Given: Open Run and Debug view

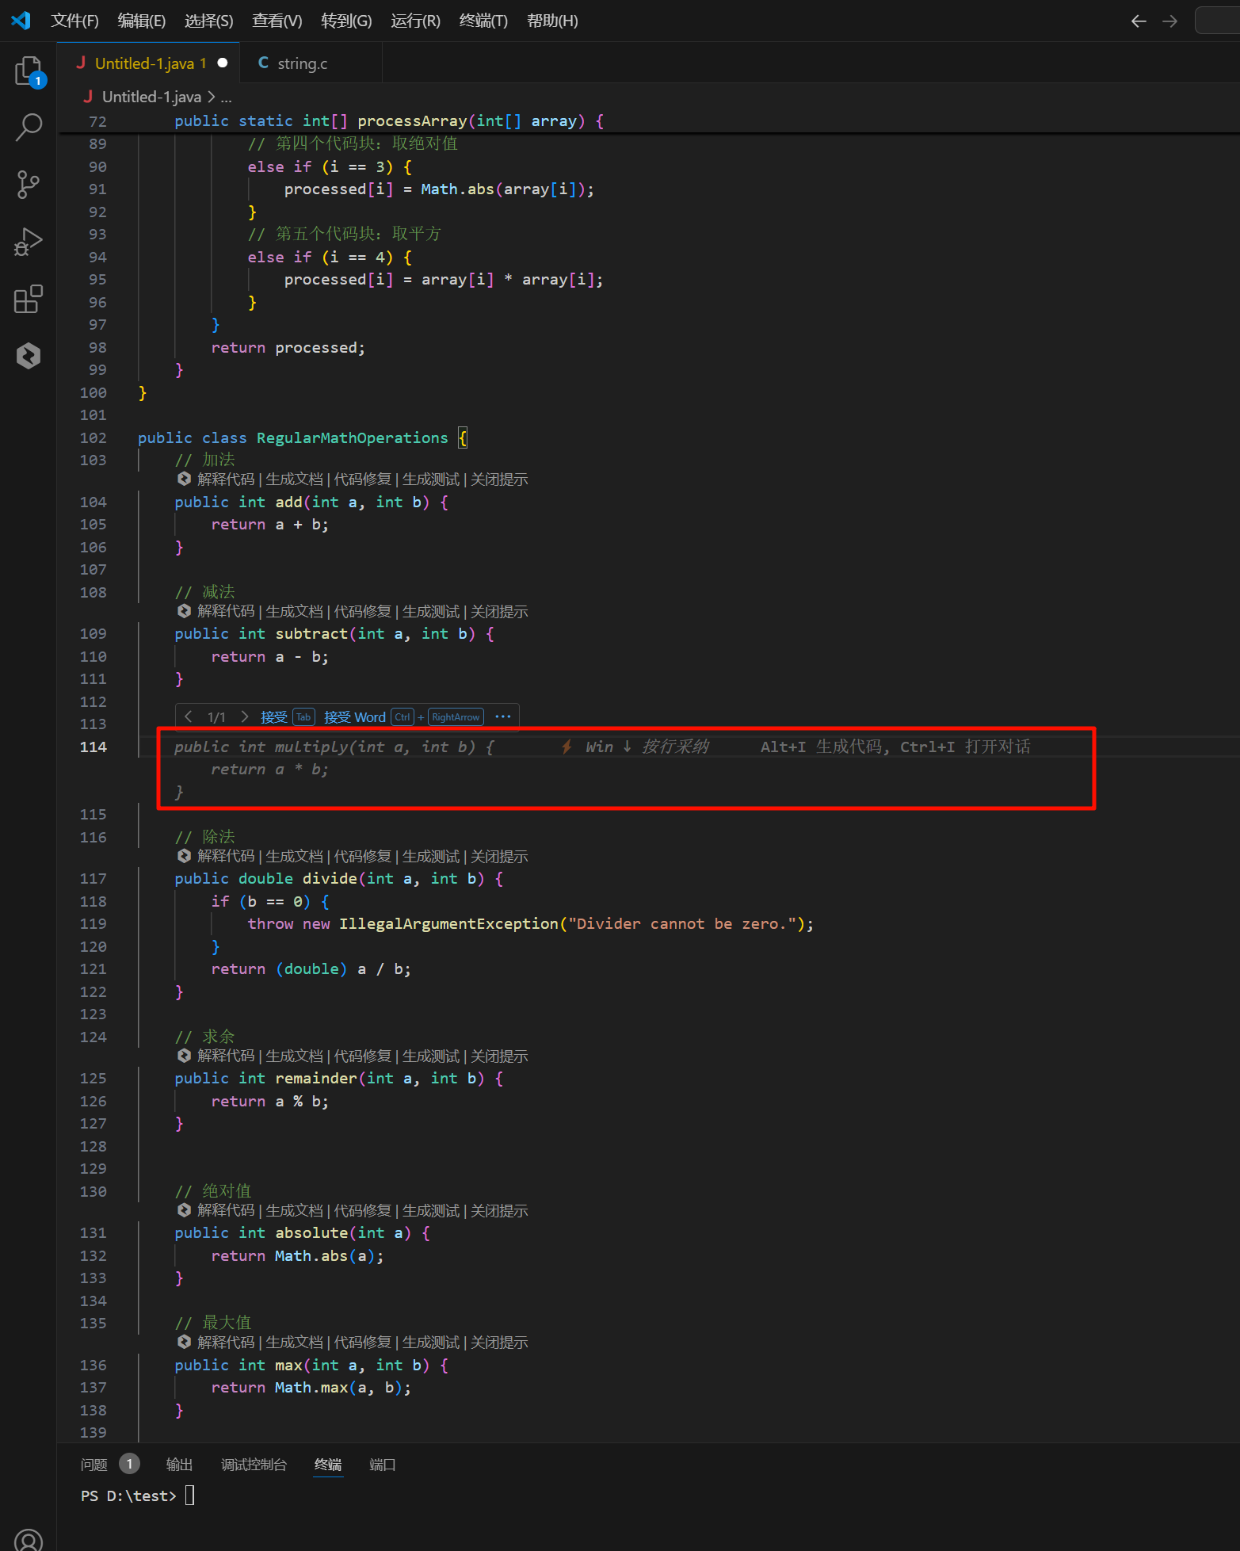Looking at the screenshot, I should tap(29, 242).
